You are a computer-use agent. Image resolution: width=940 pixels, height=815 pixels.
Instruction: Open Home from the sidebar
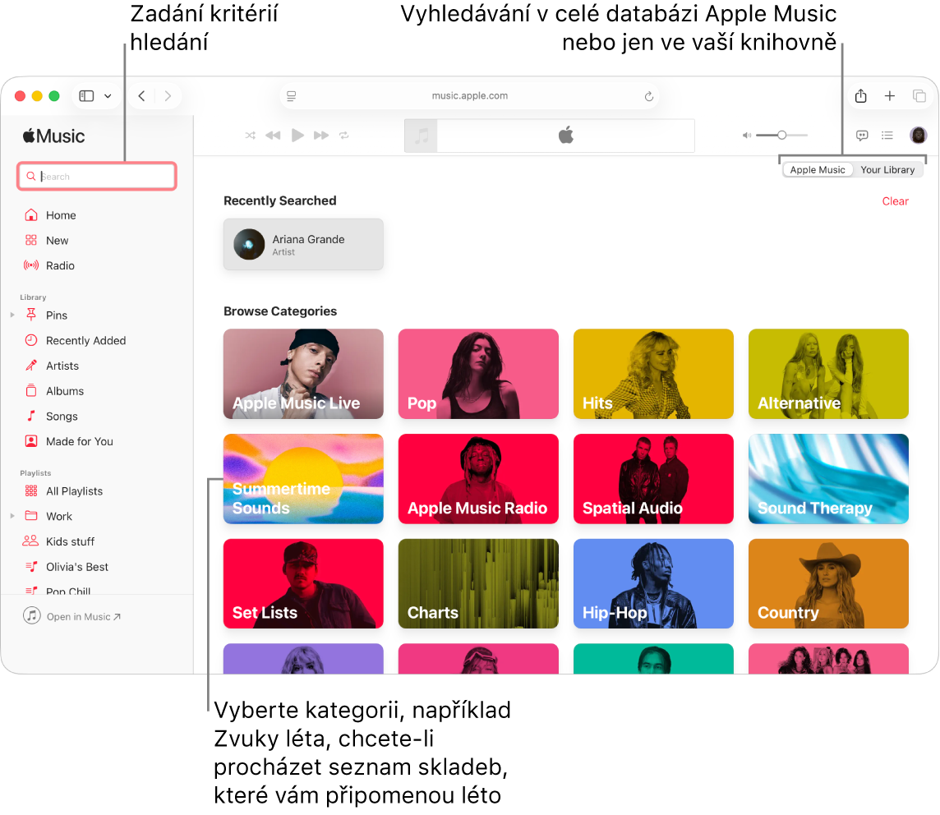coord(59,214)
